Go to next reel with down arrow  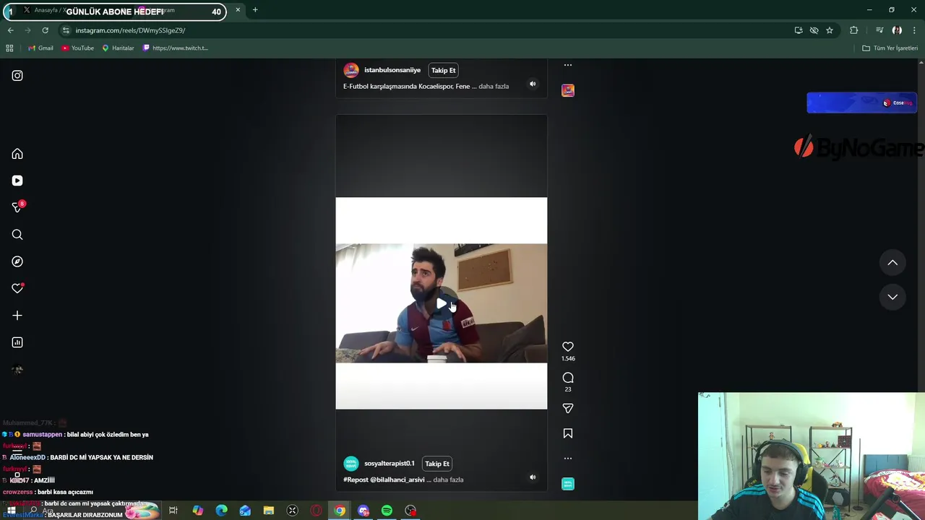click(892, 297)
